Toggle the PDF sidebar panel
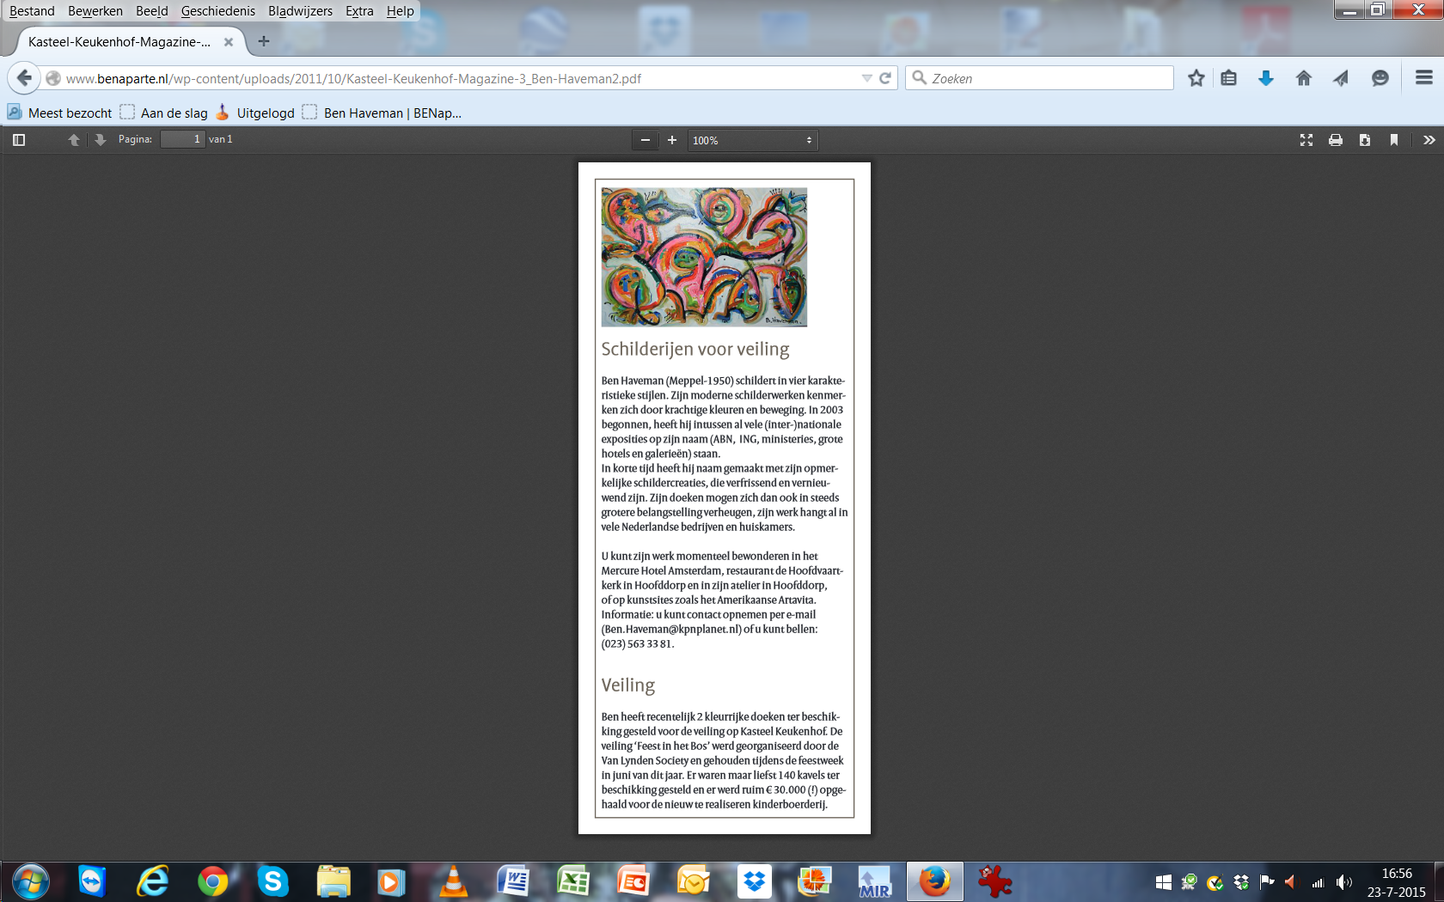 (x=19, y=140)
